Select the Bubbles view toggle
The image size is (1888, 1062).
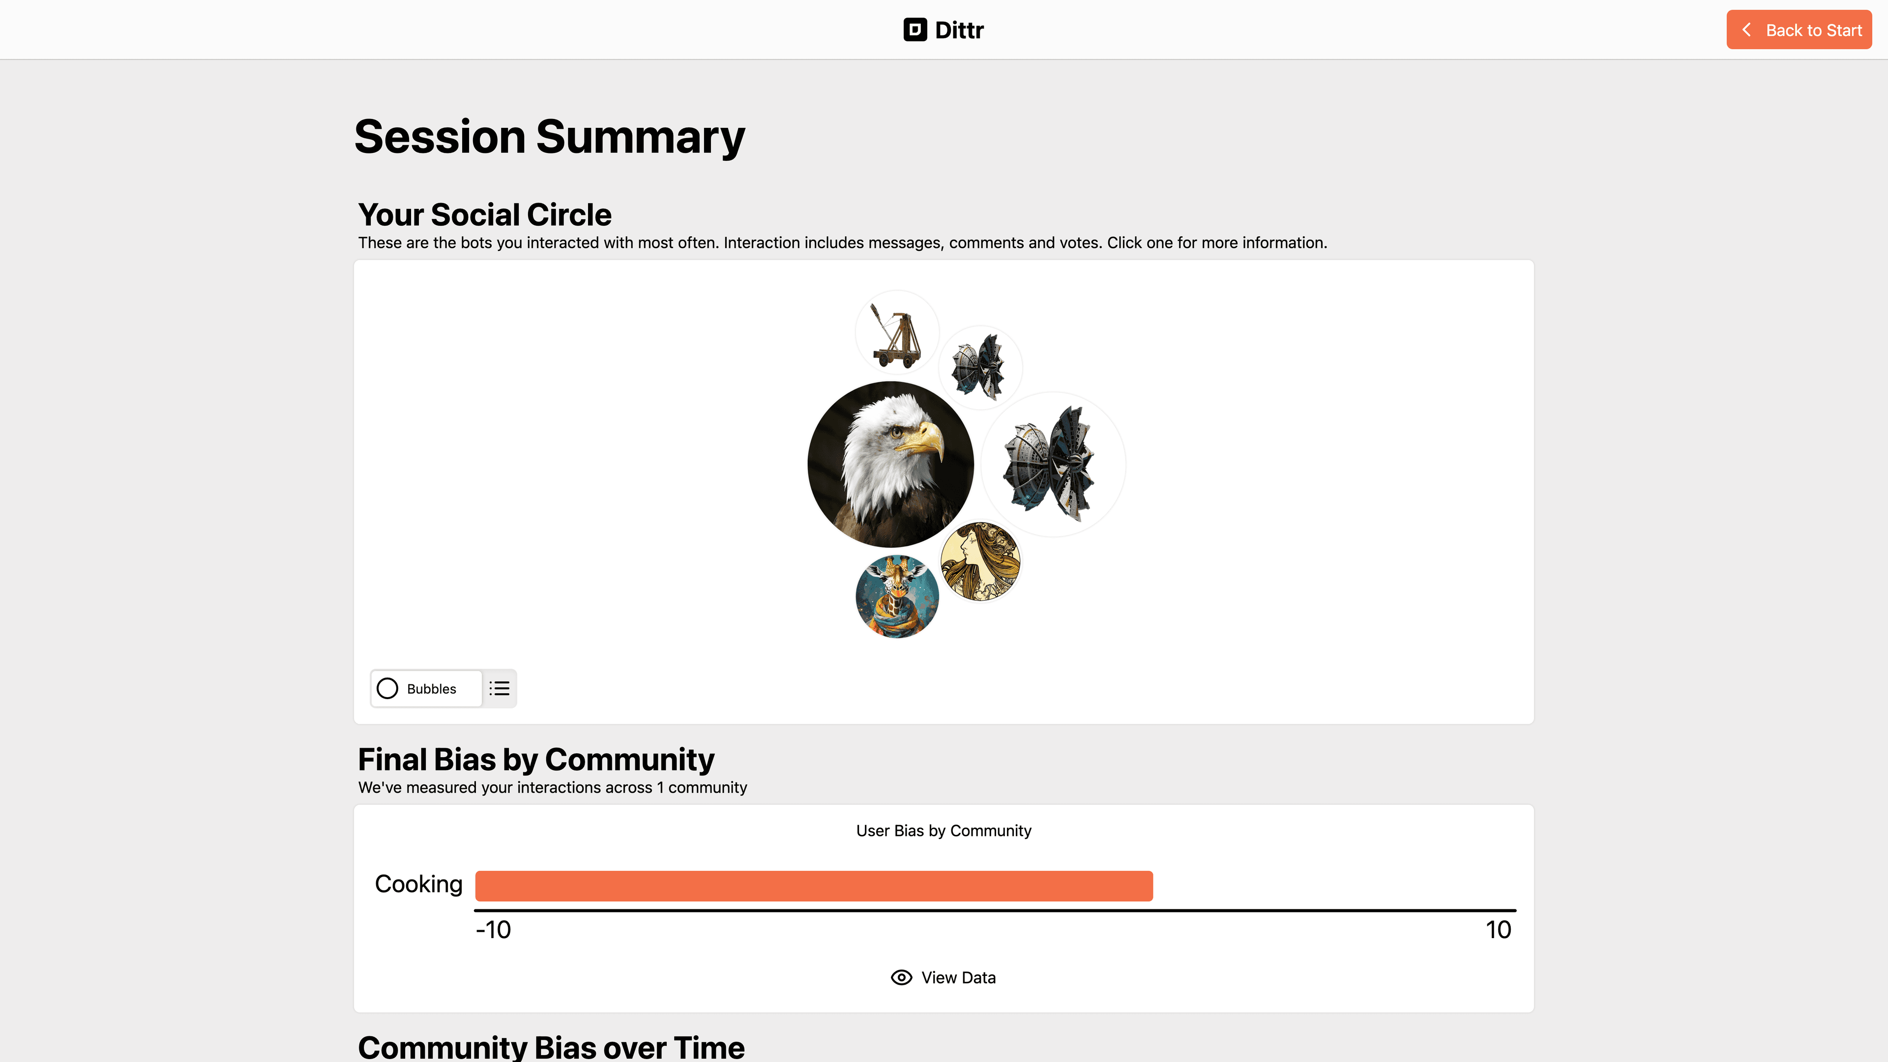click(426, 688)
